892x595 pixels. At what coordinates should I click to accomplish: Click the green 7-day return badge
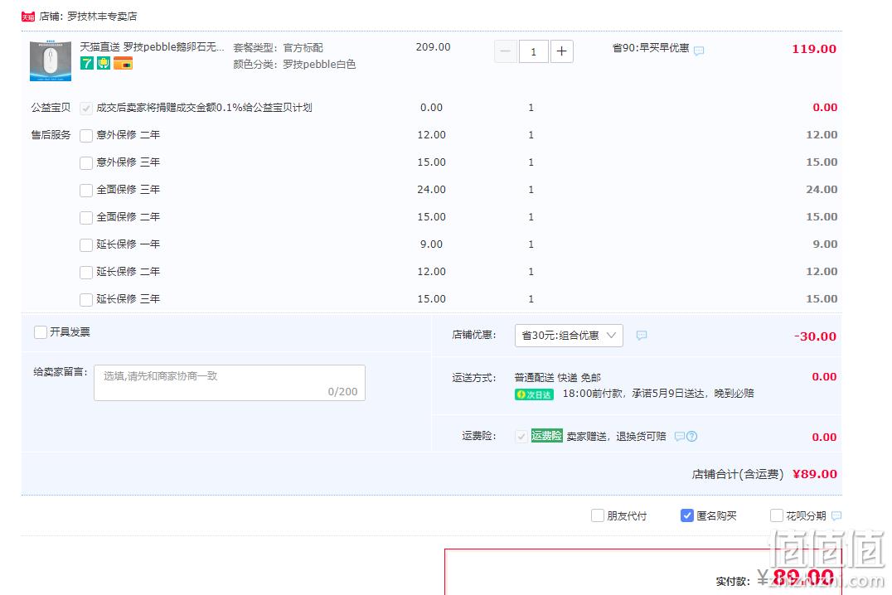pos(86,63)
